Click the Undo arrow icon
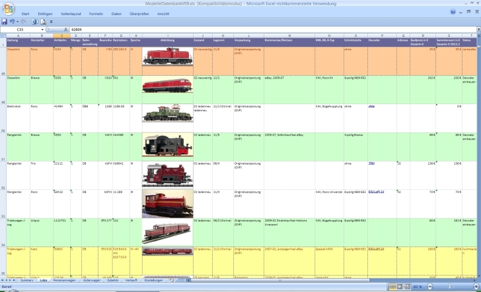The width and height of the screenshot is (481, 292). click(x=12, y=22)
